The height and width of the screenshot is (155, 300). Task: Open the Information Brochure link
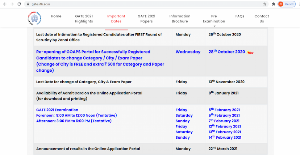[x=180, y=19]
